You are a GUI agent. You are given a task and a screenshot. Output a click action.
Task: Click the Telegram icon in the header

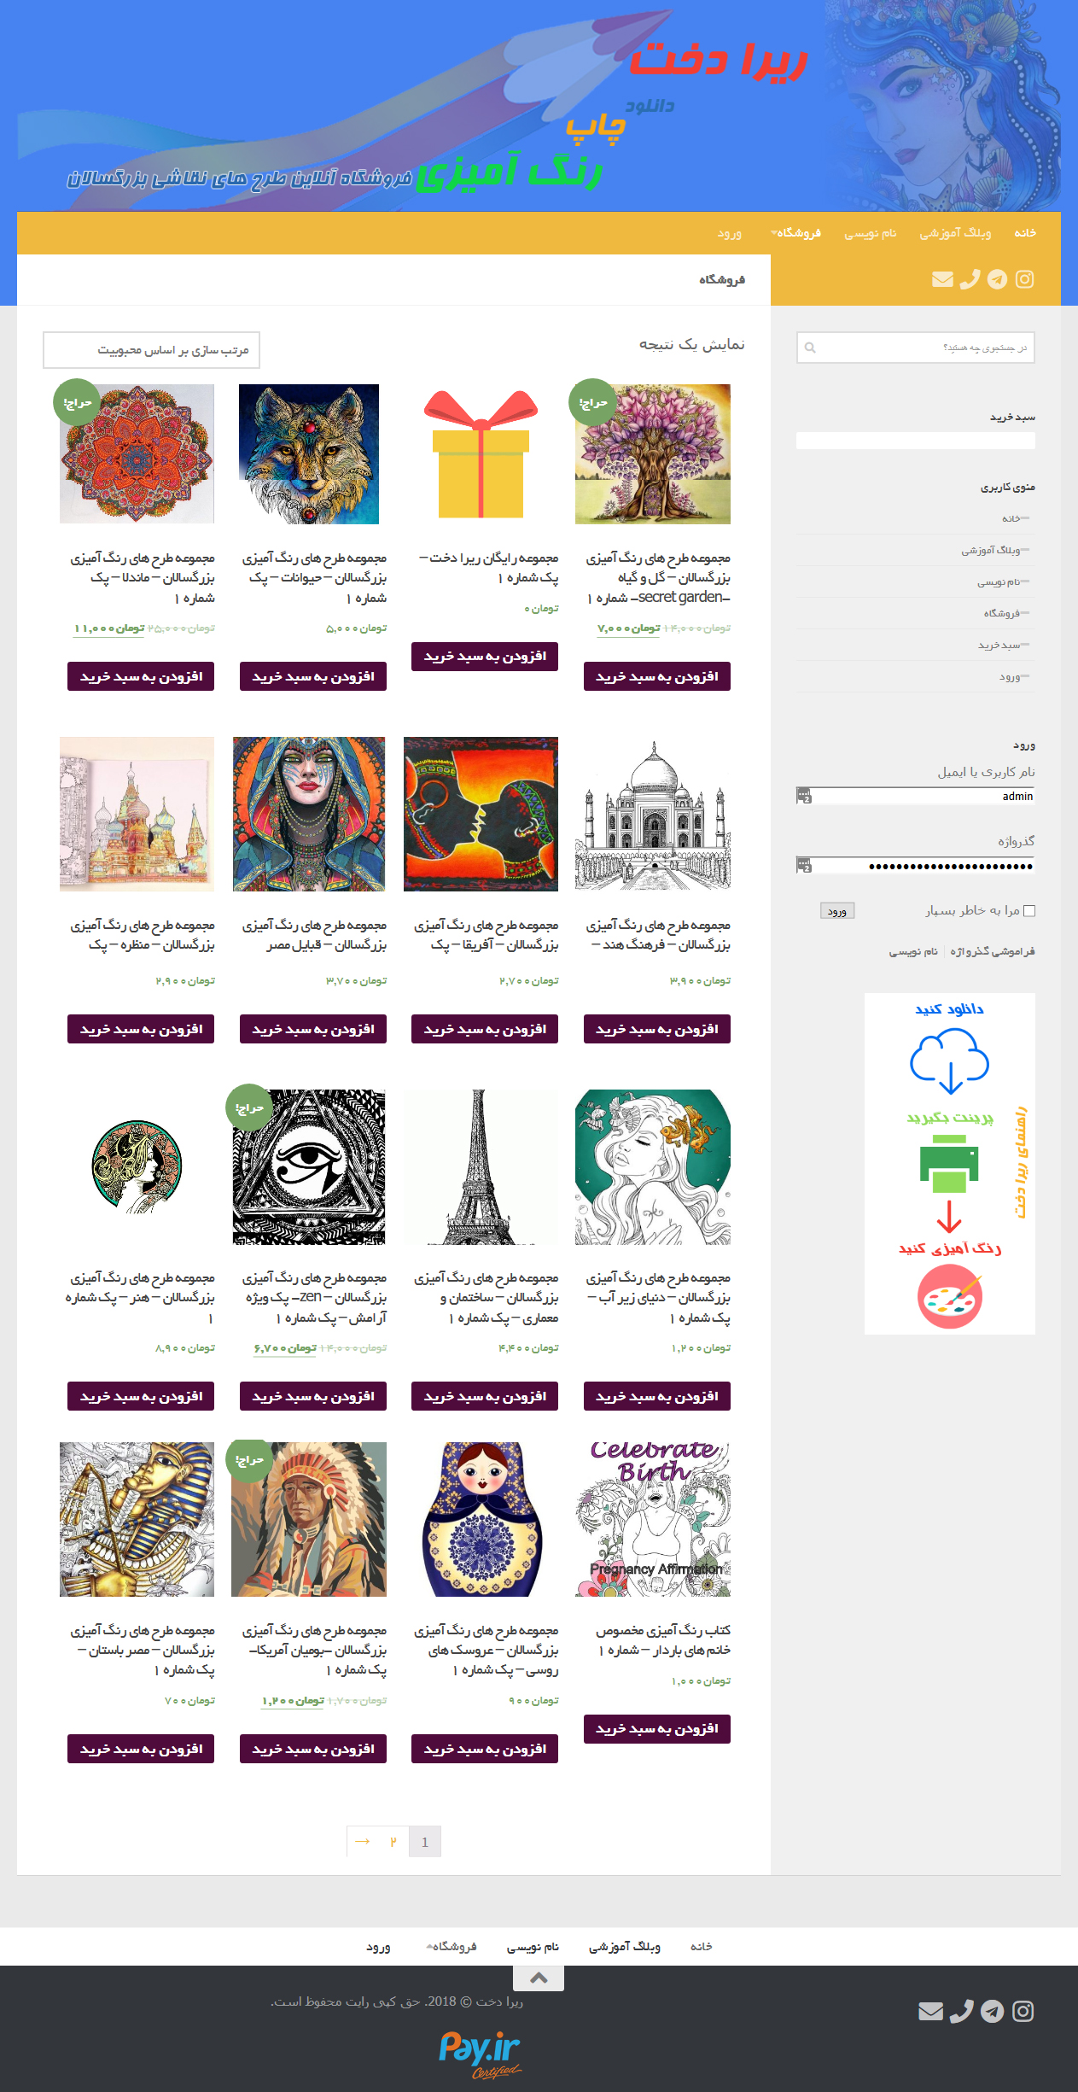pyautogui.click(x=997, y=279)
